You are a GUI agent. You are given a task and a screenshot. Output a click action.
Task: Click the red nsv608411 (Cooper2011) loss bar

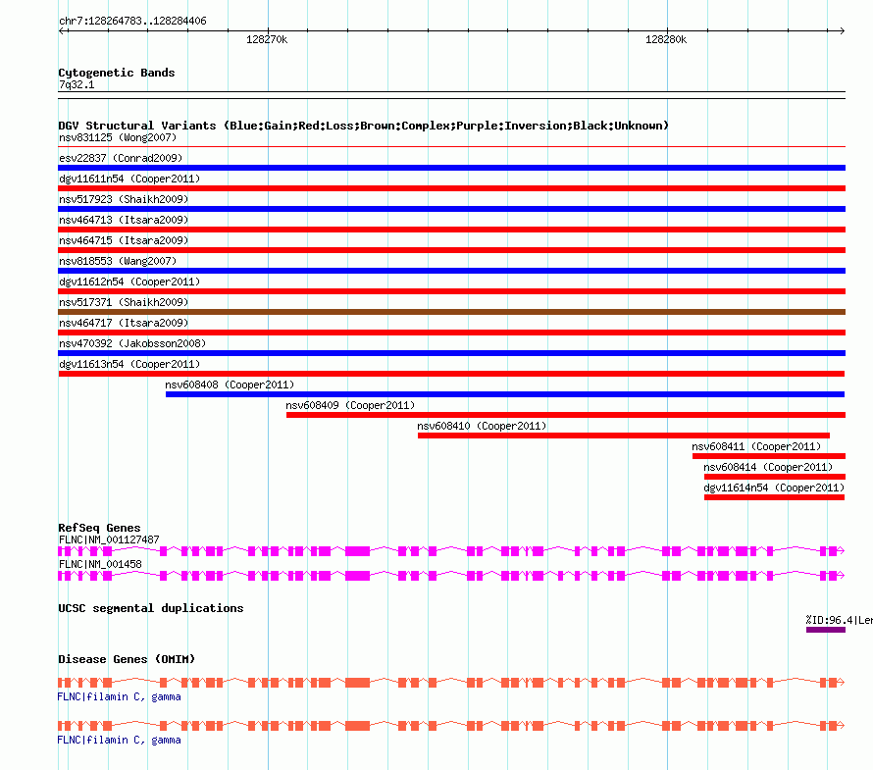coord(769,456)
